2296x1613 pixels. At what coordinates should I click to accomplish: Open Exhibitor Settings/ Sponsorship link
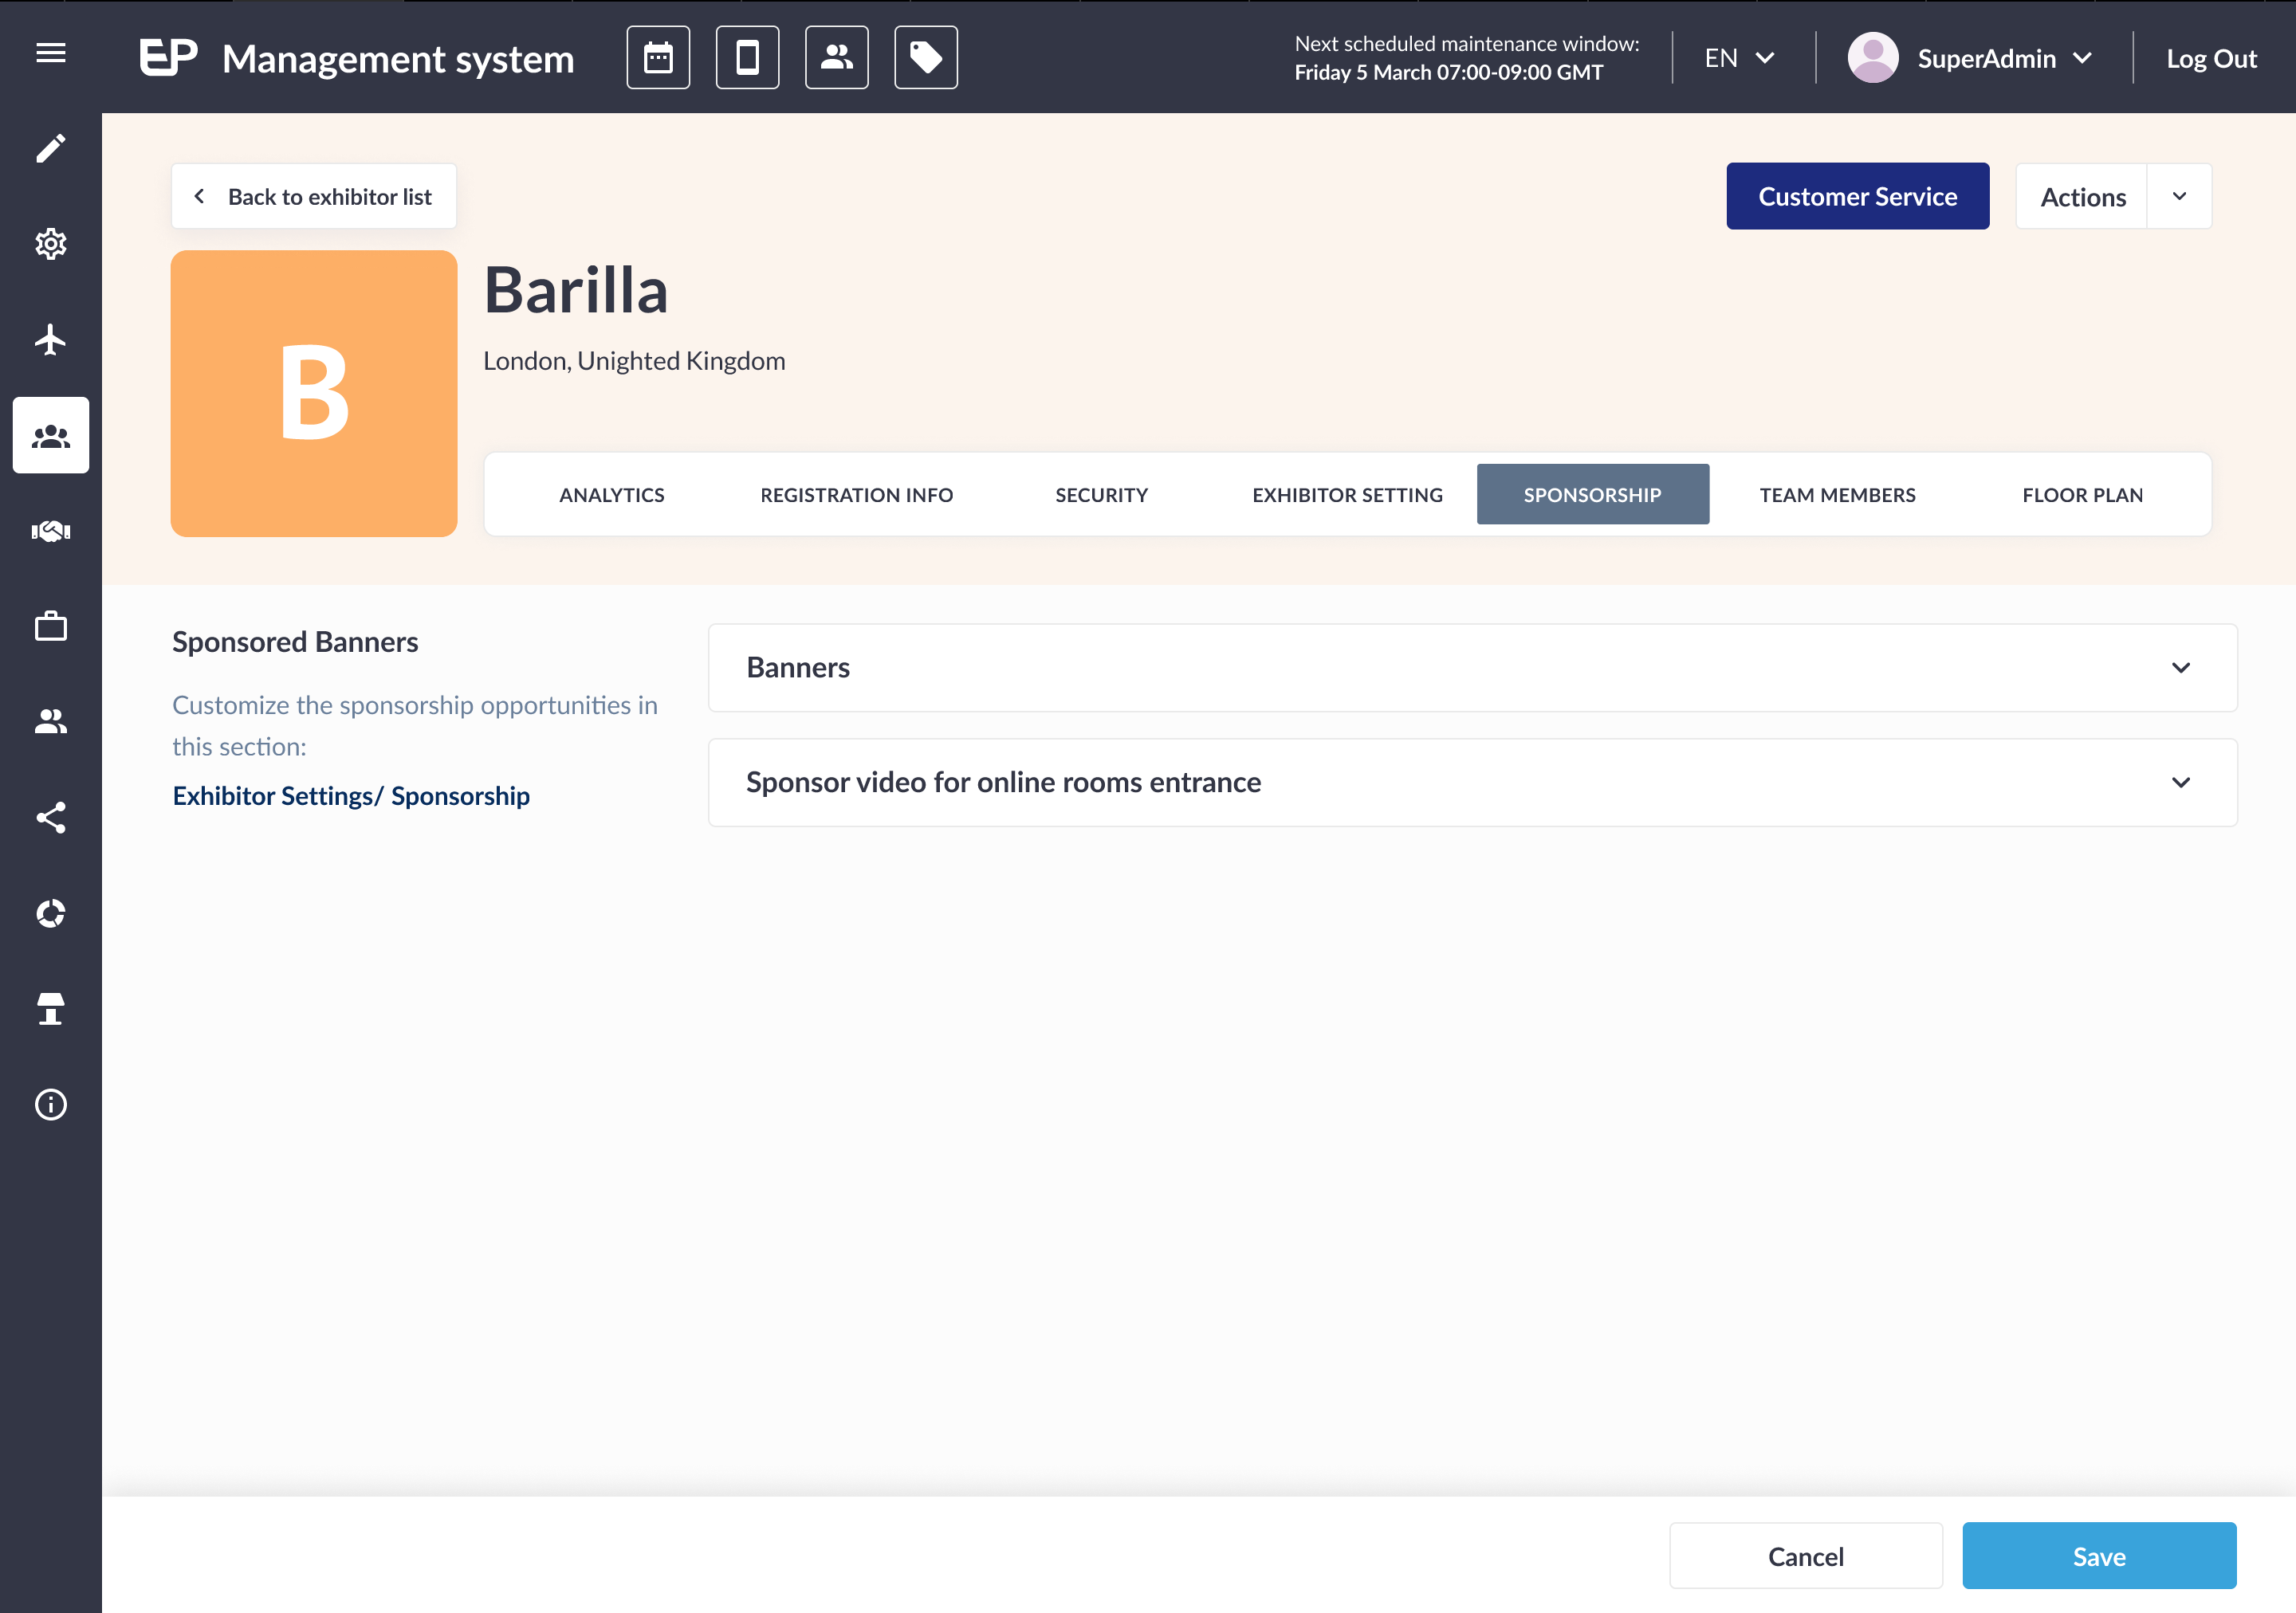[351, 795]
